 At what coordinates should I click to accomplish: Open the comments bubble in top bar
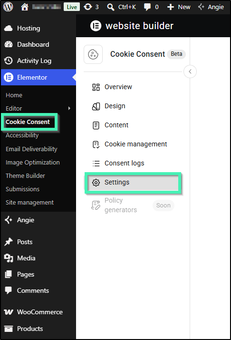(x=147, y=7)
